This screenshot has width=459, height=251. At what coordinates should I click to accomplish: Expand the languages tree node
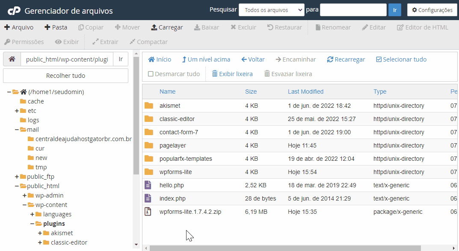(32, 214)
